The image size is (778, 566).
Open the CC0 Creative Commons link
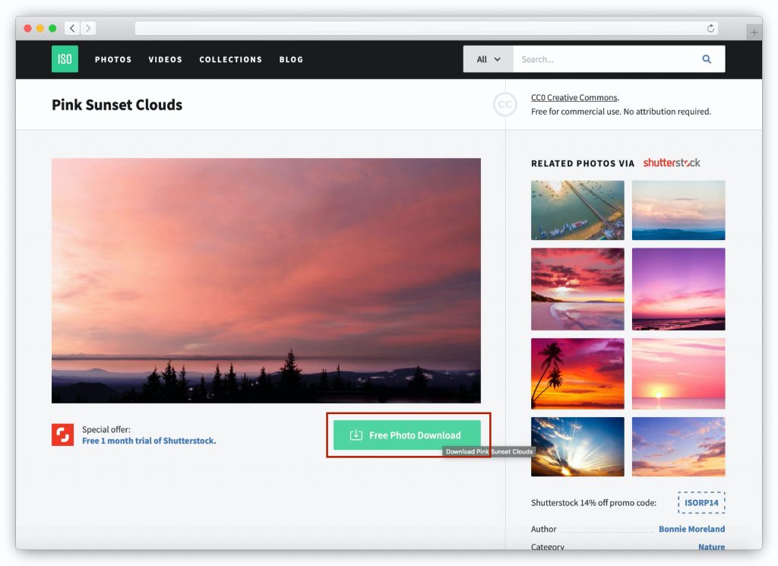[574, 98]
